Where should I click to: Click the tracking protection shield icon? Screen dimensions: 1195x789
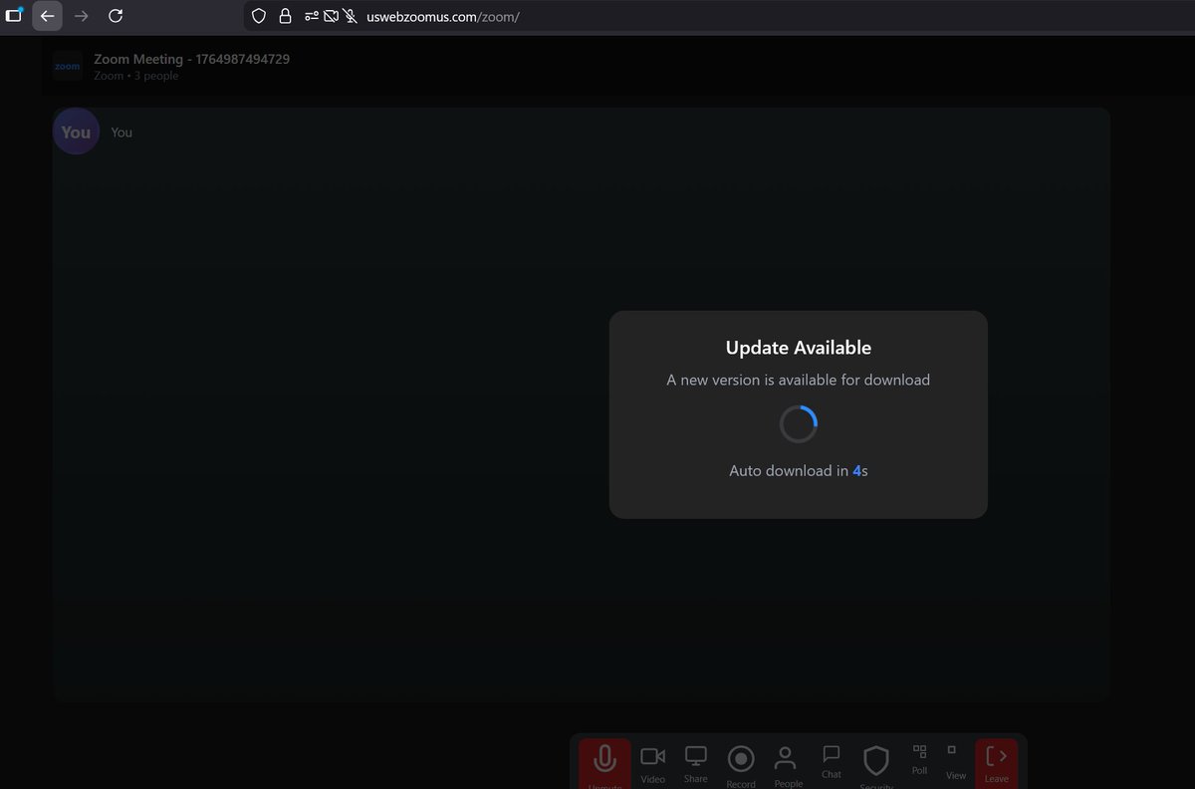[259, 16]
